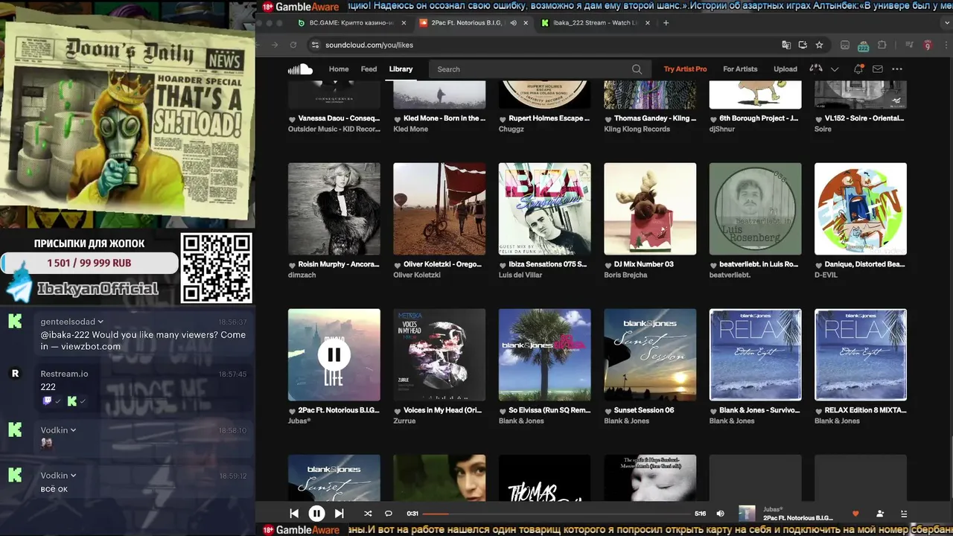Open the Voices in My Head artwork

click(439, 355)
